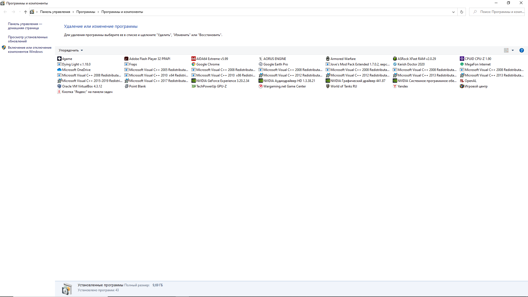
Task: Select the Wargaming.net Game Center icon
Action: pos(260,86)
